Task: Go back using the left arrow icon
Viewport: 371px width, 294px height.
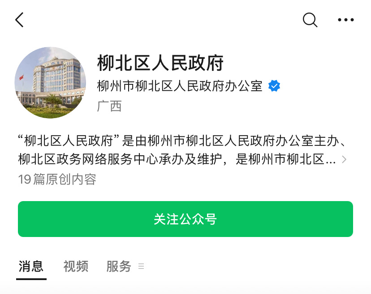Action: tap(19, 20)
